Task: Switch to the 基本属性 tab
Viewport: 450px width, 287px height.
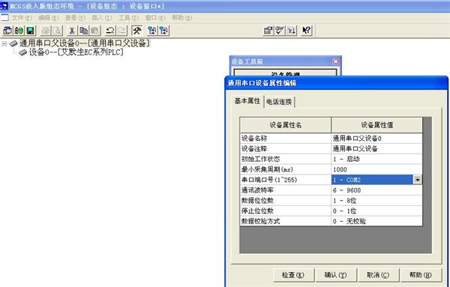Action: [247, 101]
